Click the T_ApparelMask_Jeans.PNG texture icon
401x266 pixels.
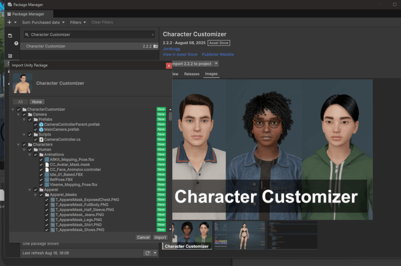click(52, 215)
